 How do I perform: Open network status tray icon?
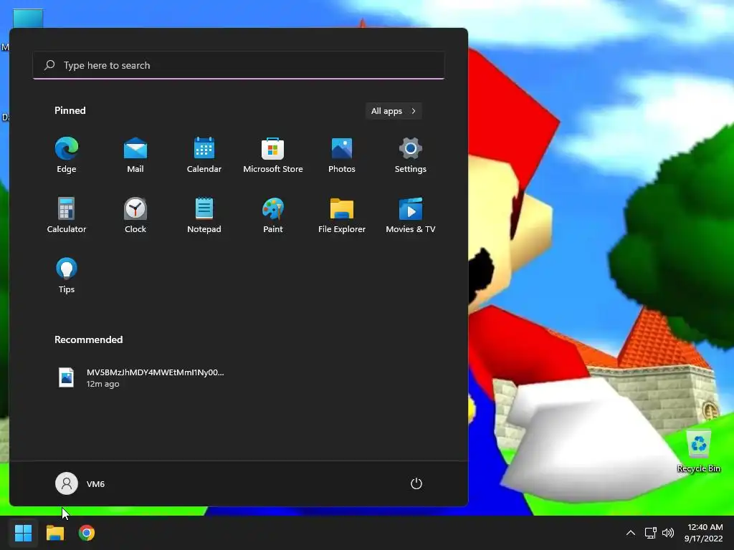pyautogui.click(x=650, y=533)
